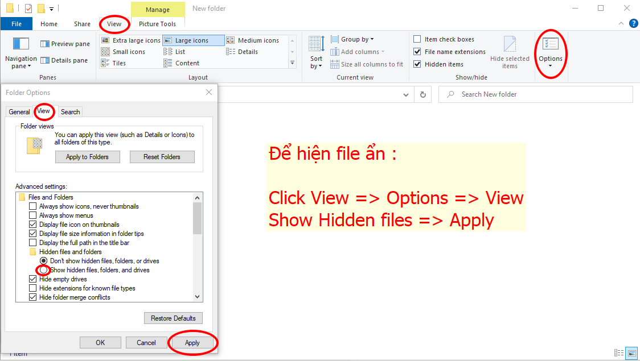Open the address bar history dropdown
Image resolution: width=640 pixels, height=361 pixels.
[406, 94]
